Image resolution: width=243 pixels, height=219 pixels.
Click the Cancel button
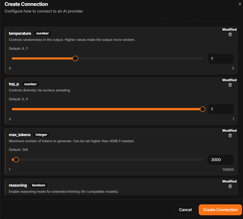pyautogui.click(x=185, y=210)
